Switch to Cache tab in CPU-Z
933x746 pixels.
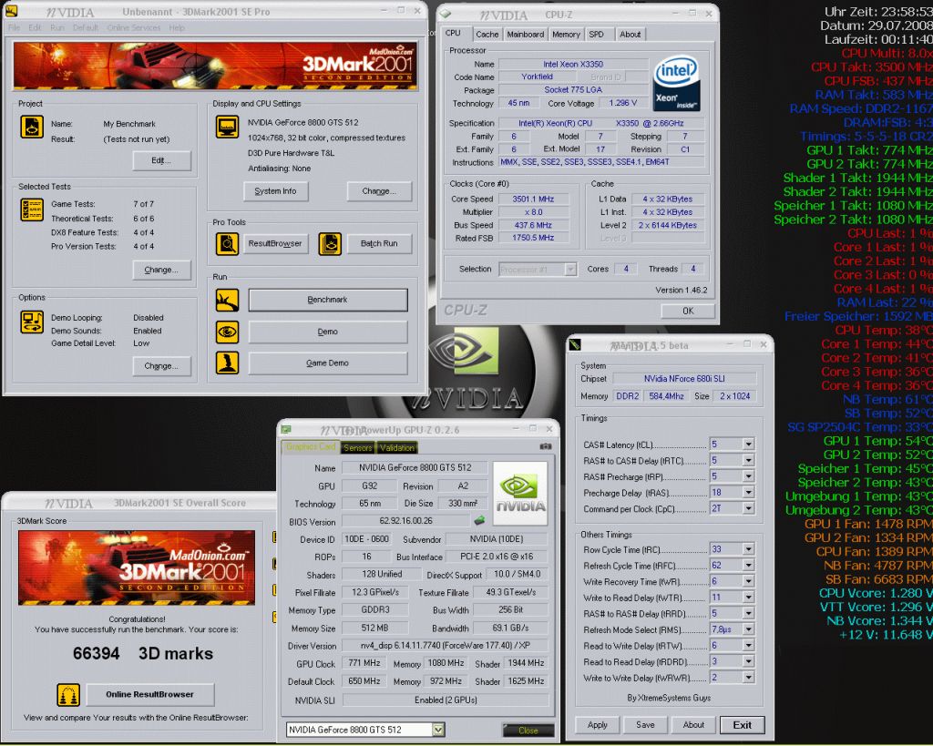[487, 35]
